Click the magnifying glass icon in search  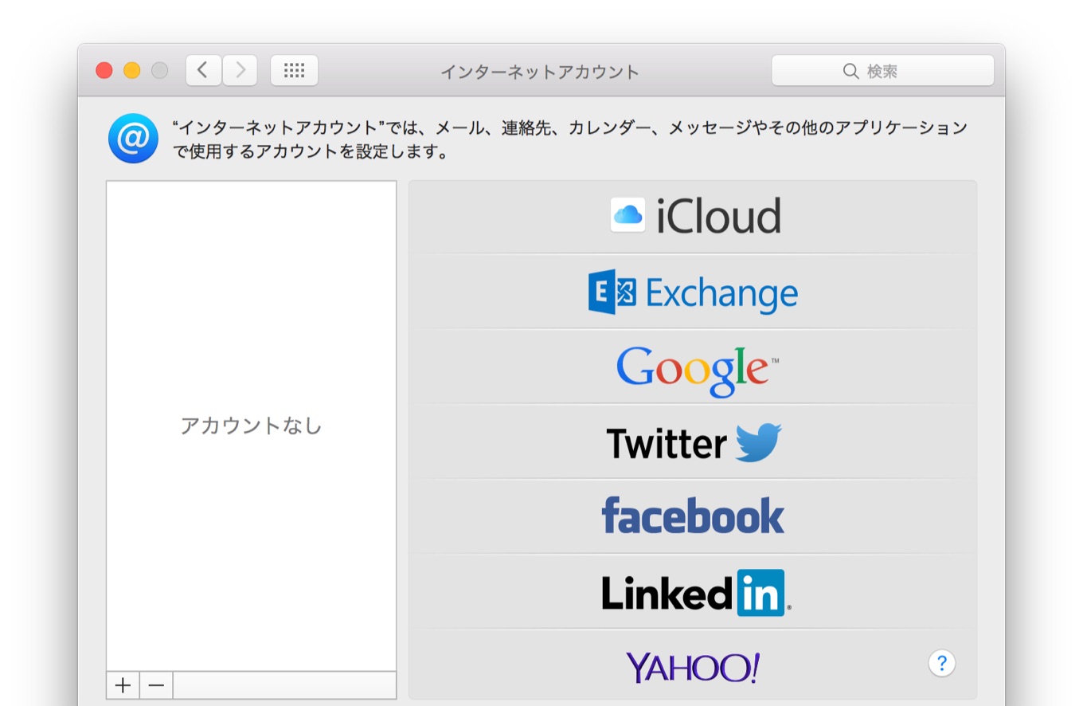(850, 71)
